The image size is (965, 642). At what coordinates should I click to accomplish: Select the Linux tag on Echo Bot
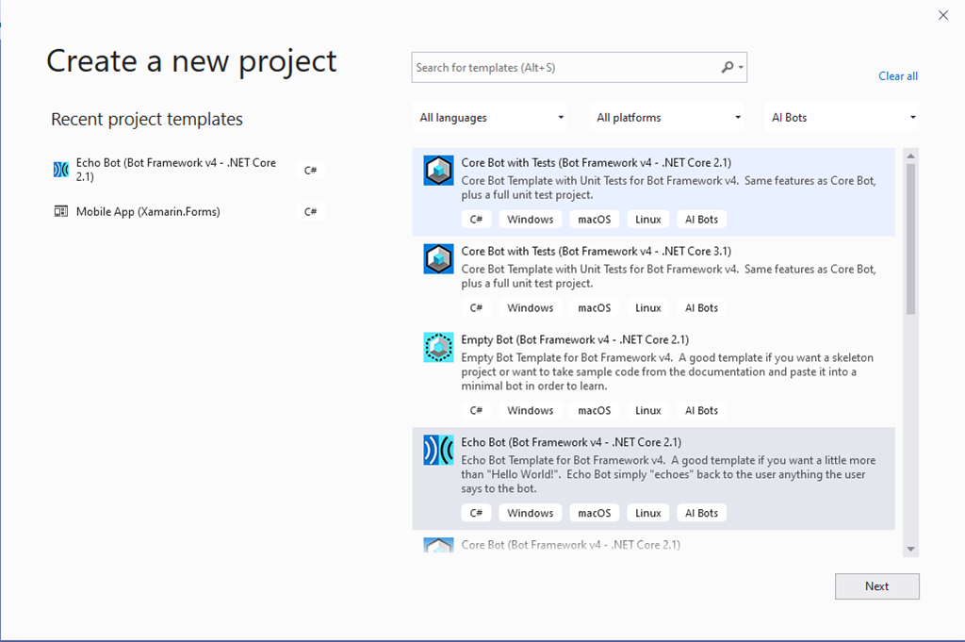tap(647, 512)
